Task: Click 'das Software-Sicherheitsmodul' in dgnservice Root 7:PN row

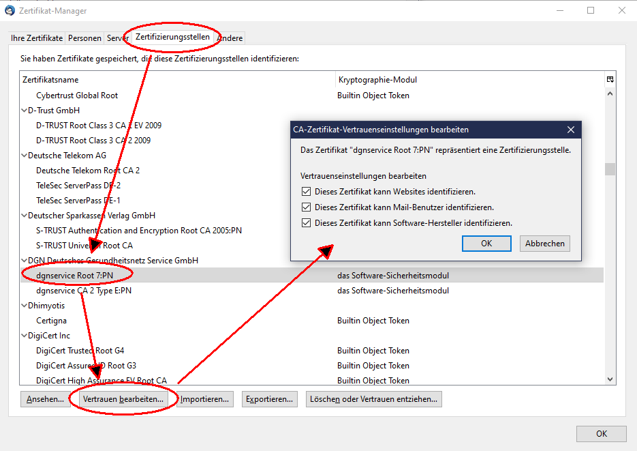Action: click(393, 276)
